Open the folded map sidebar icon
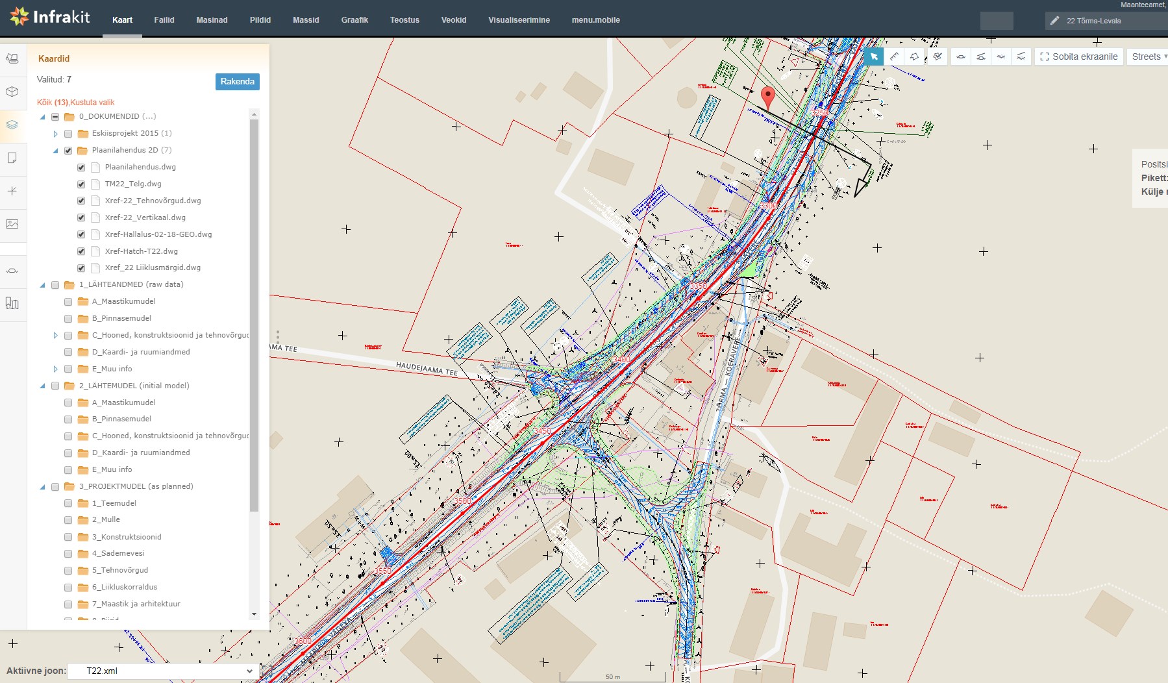Screen dimensions: 1168x683 pos(12,303)
